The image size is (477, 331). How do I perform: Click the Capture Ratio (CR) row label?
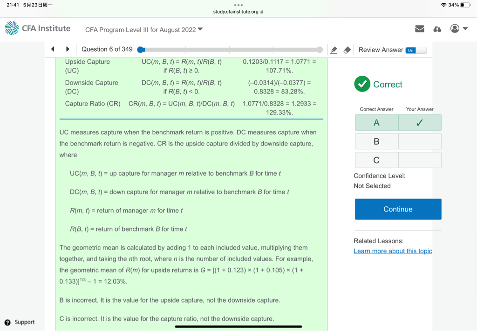[x=93, y=104]
